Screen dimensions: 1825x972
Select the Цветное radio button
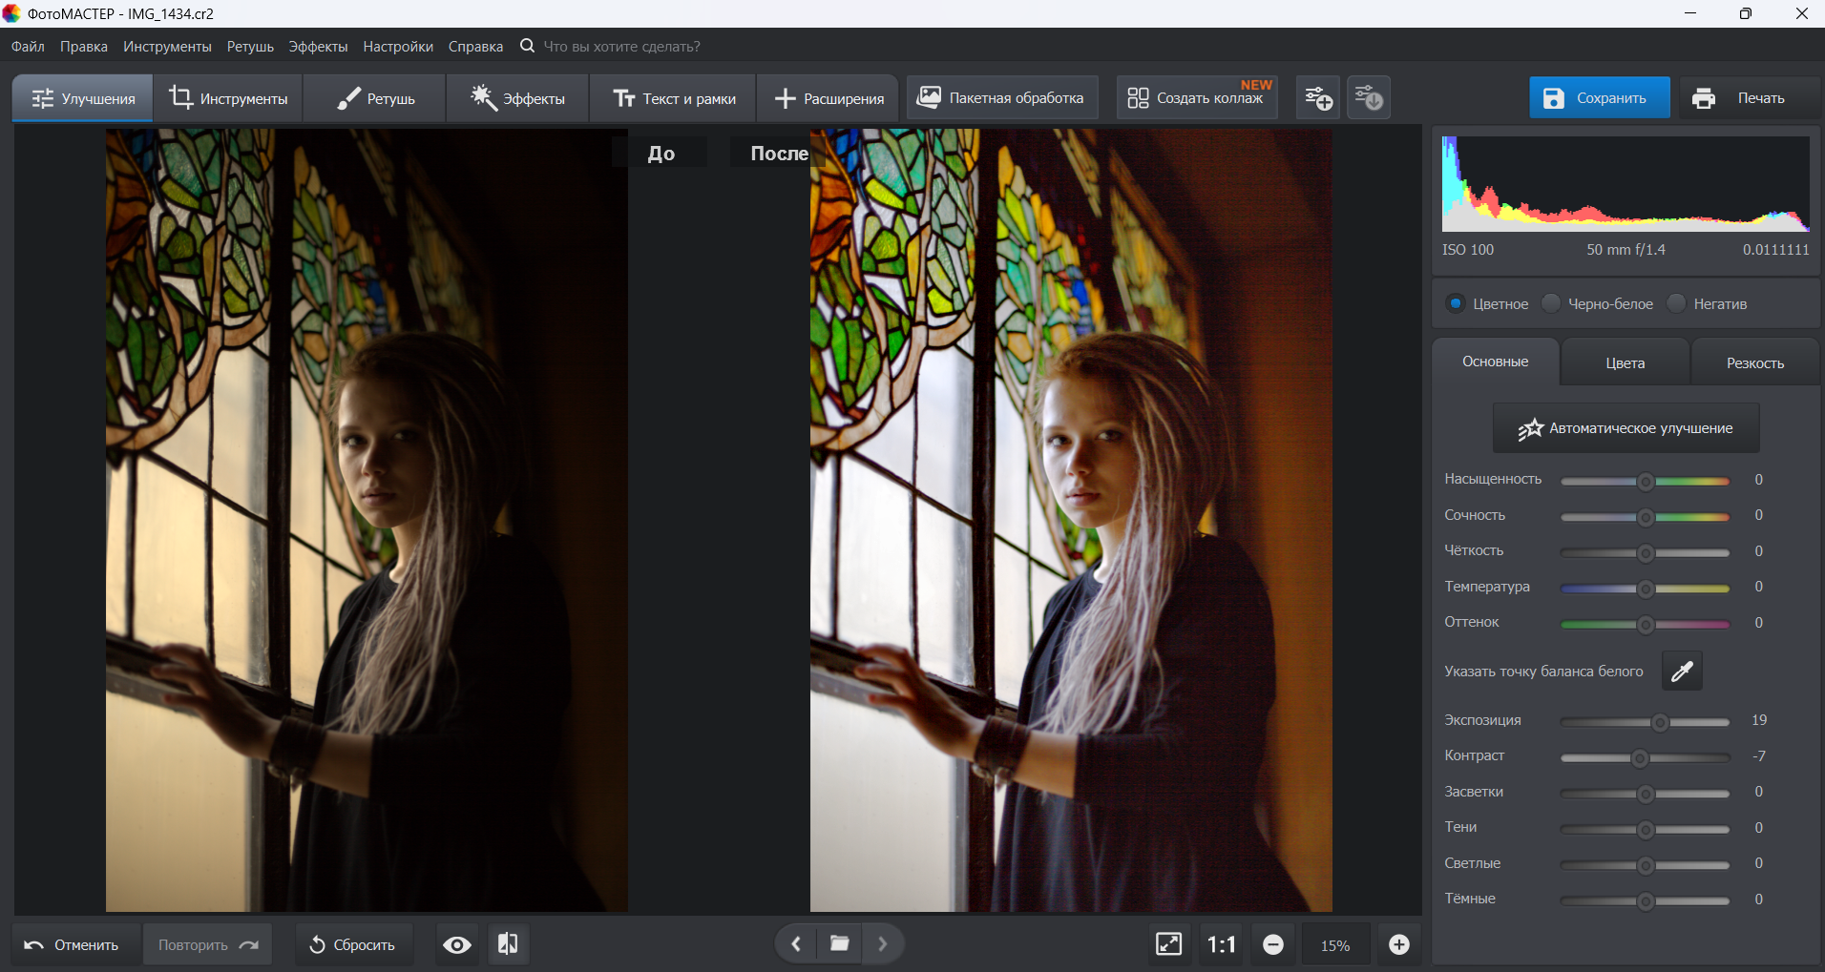click(x=1456, y=303)
